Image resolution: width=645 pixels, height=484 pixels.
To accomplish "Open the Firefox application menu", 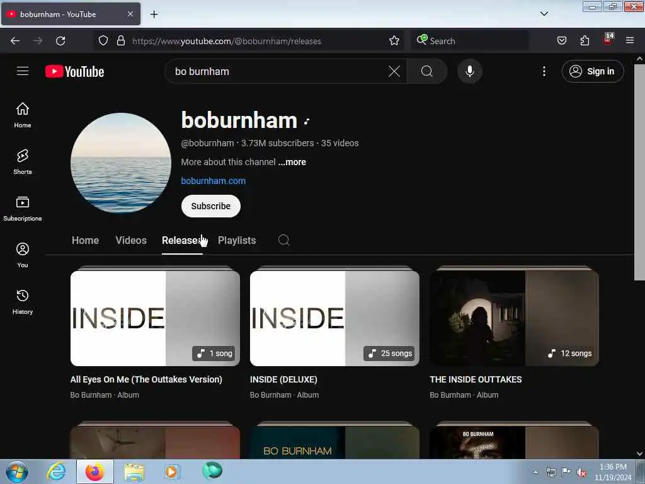I will [630, 40].
